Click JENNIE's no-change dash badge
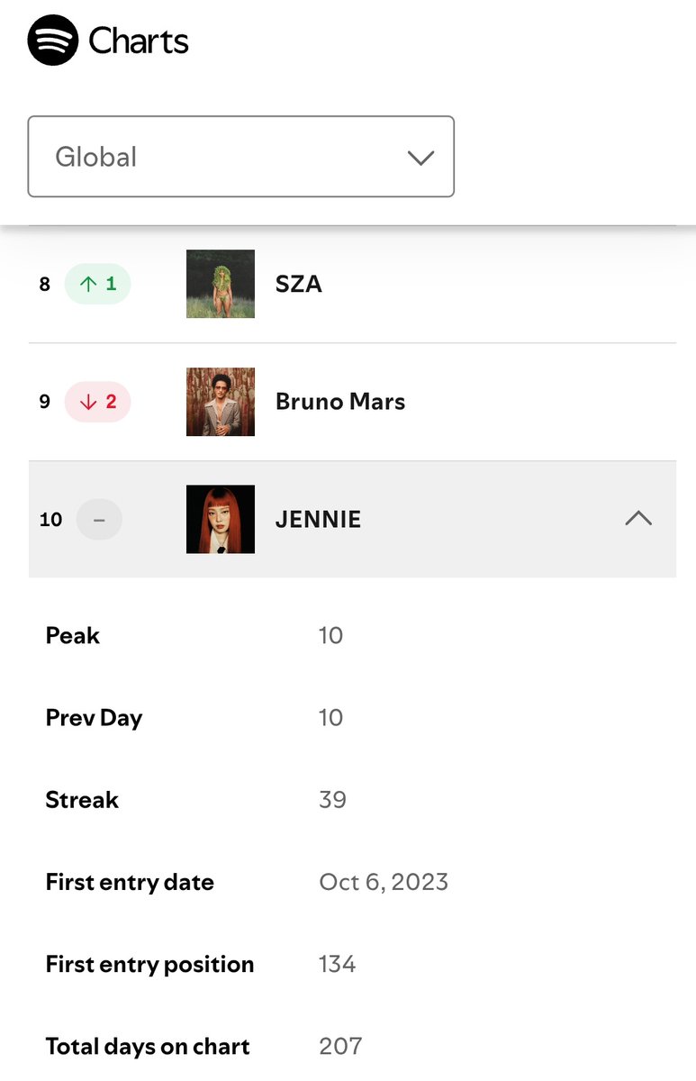This screenshot has height=1081, width=696. (99, 520)
